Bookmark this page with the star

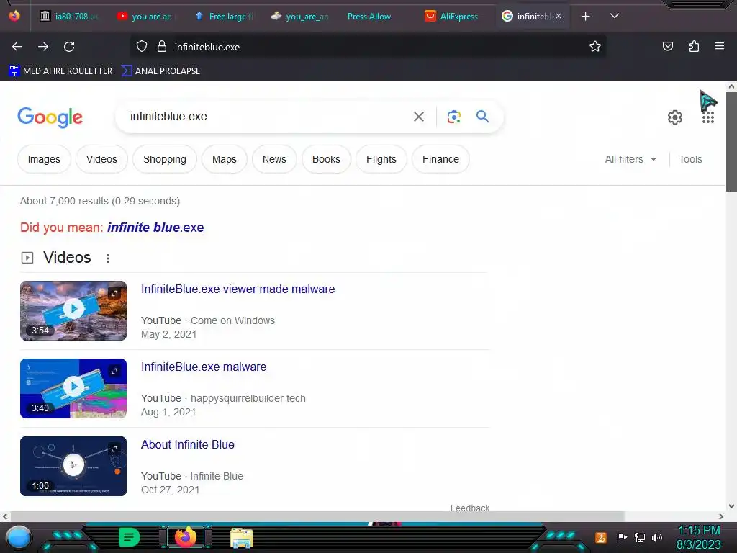(x=595, y=47)
